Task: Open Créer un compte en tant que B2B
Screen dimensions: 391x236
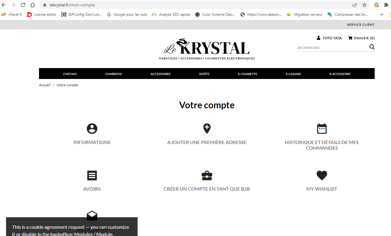Action: point(207,189)
